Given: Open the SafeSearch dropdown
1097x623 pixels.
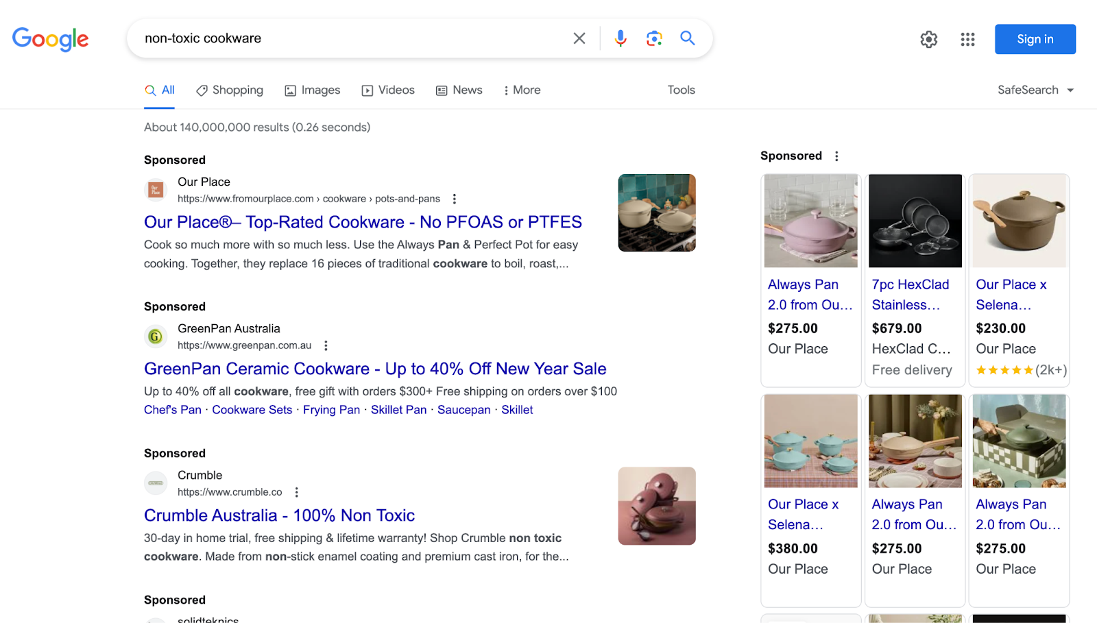Looking at the screenshot, I should 1035,90.
